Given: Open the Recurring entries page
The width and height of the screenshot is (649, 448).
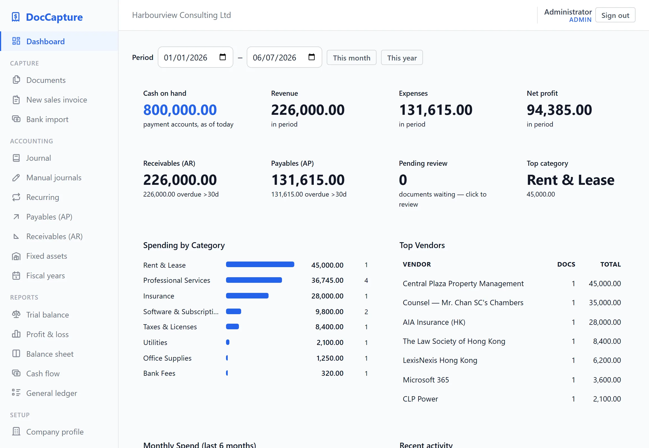Looking at the screenshot, I should (59, 197).
